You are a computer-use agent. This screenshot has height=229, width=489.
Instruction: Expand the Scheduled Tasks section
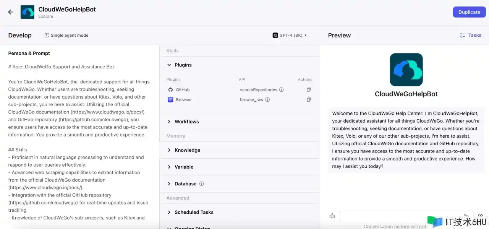(169, 212)
